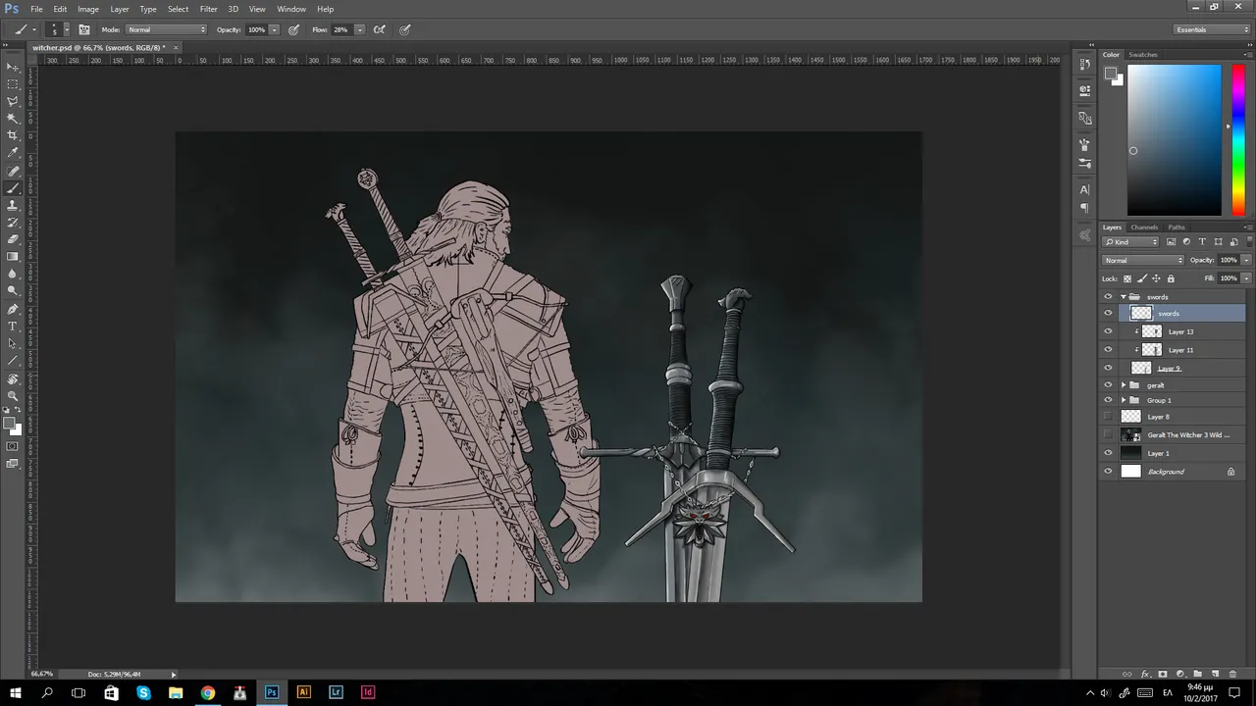Select the Zoom tool
1256x706 pixels.
click(x=13, y=395)
